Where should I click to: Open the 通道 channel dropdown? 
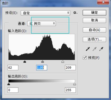[x=42, y=23]
